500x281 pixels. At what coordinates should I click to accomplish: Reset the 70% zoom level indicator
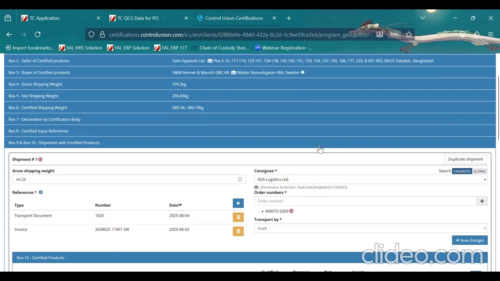coord(394,35)
